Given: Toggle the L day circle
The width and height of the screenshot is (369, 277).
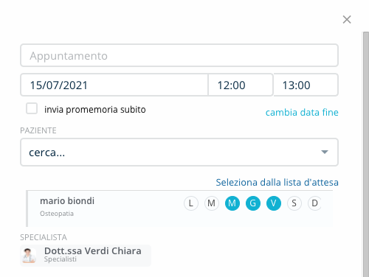Looking at the screenshot, I should coord(191,203).
